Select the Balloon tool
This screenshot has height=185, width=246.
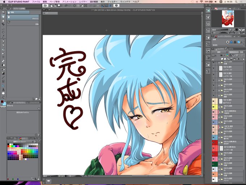click(3, 94)
